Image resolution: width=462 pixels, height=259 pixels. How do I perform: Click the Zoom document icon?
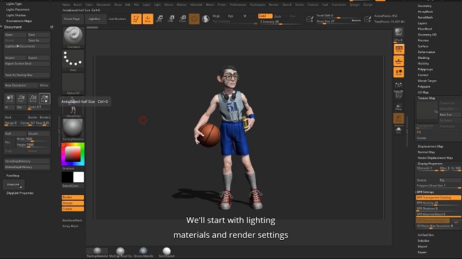click(x=21, y=99)
